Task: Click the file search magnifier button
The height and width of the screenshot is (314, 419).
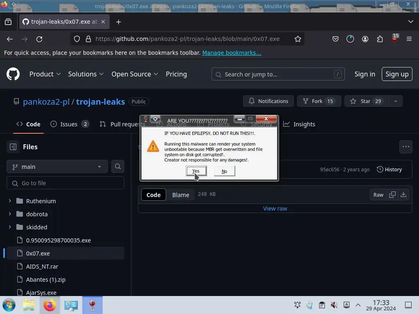Action: [117, 167]
